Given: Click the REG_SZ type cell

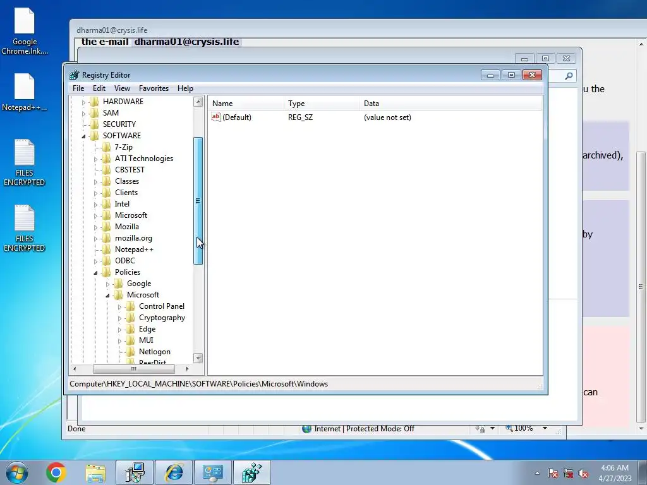Looking at the screenshot, I should [x=300, y=117].
